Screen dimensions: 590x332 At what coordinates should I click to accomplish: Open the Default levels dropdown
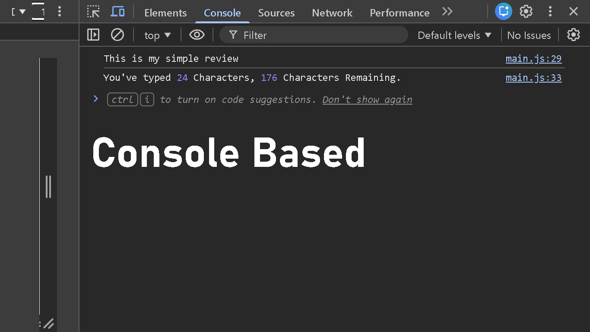pos(454,35)
